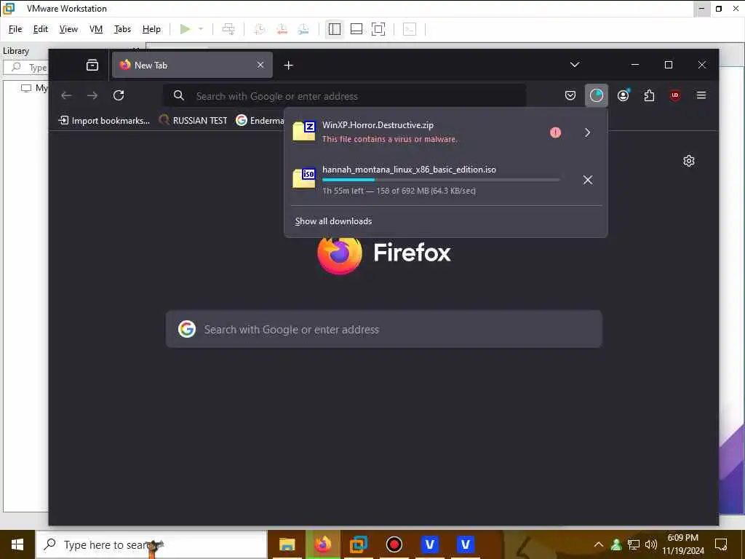Click the iso download progress bar
Screen dimensions: 745x559
point(441,180)
